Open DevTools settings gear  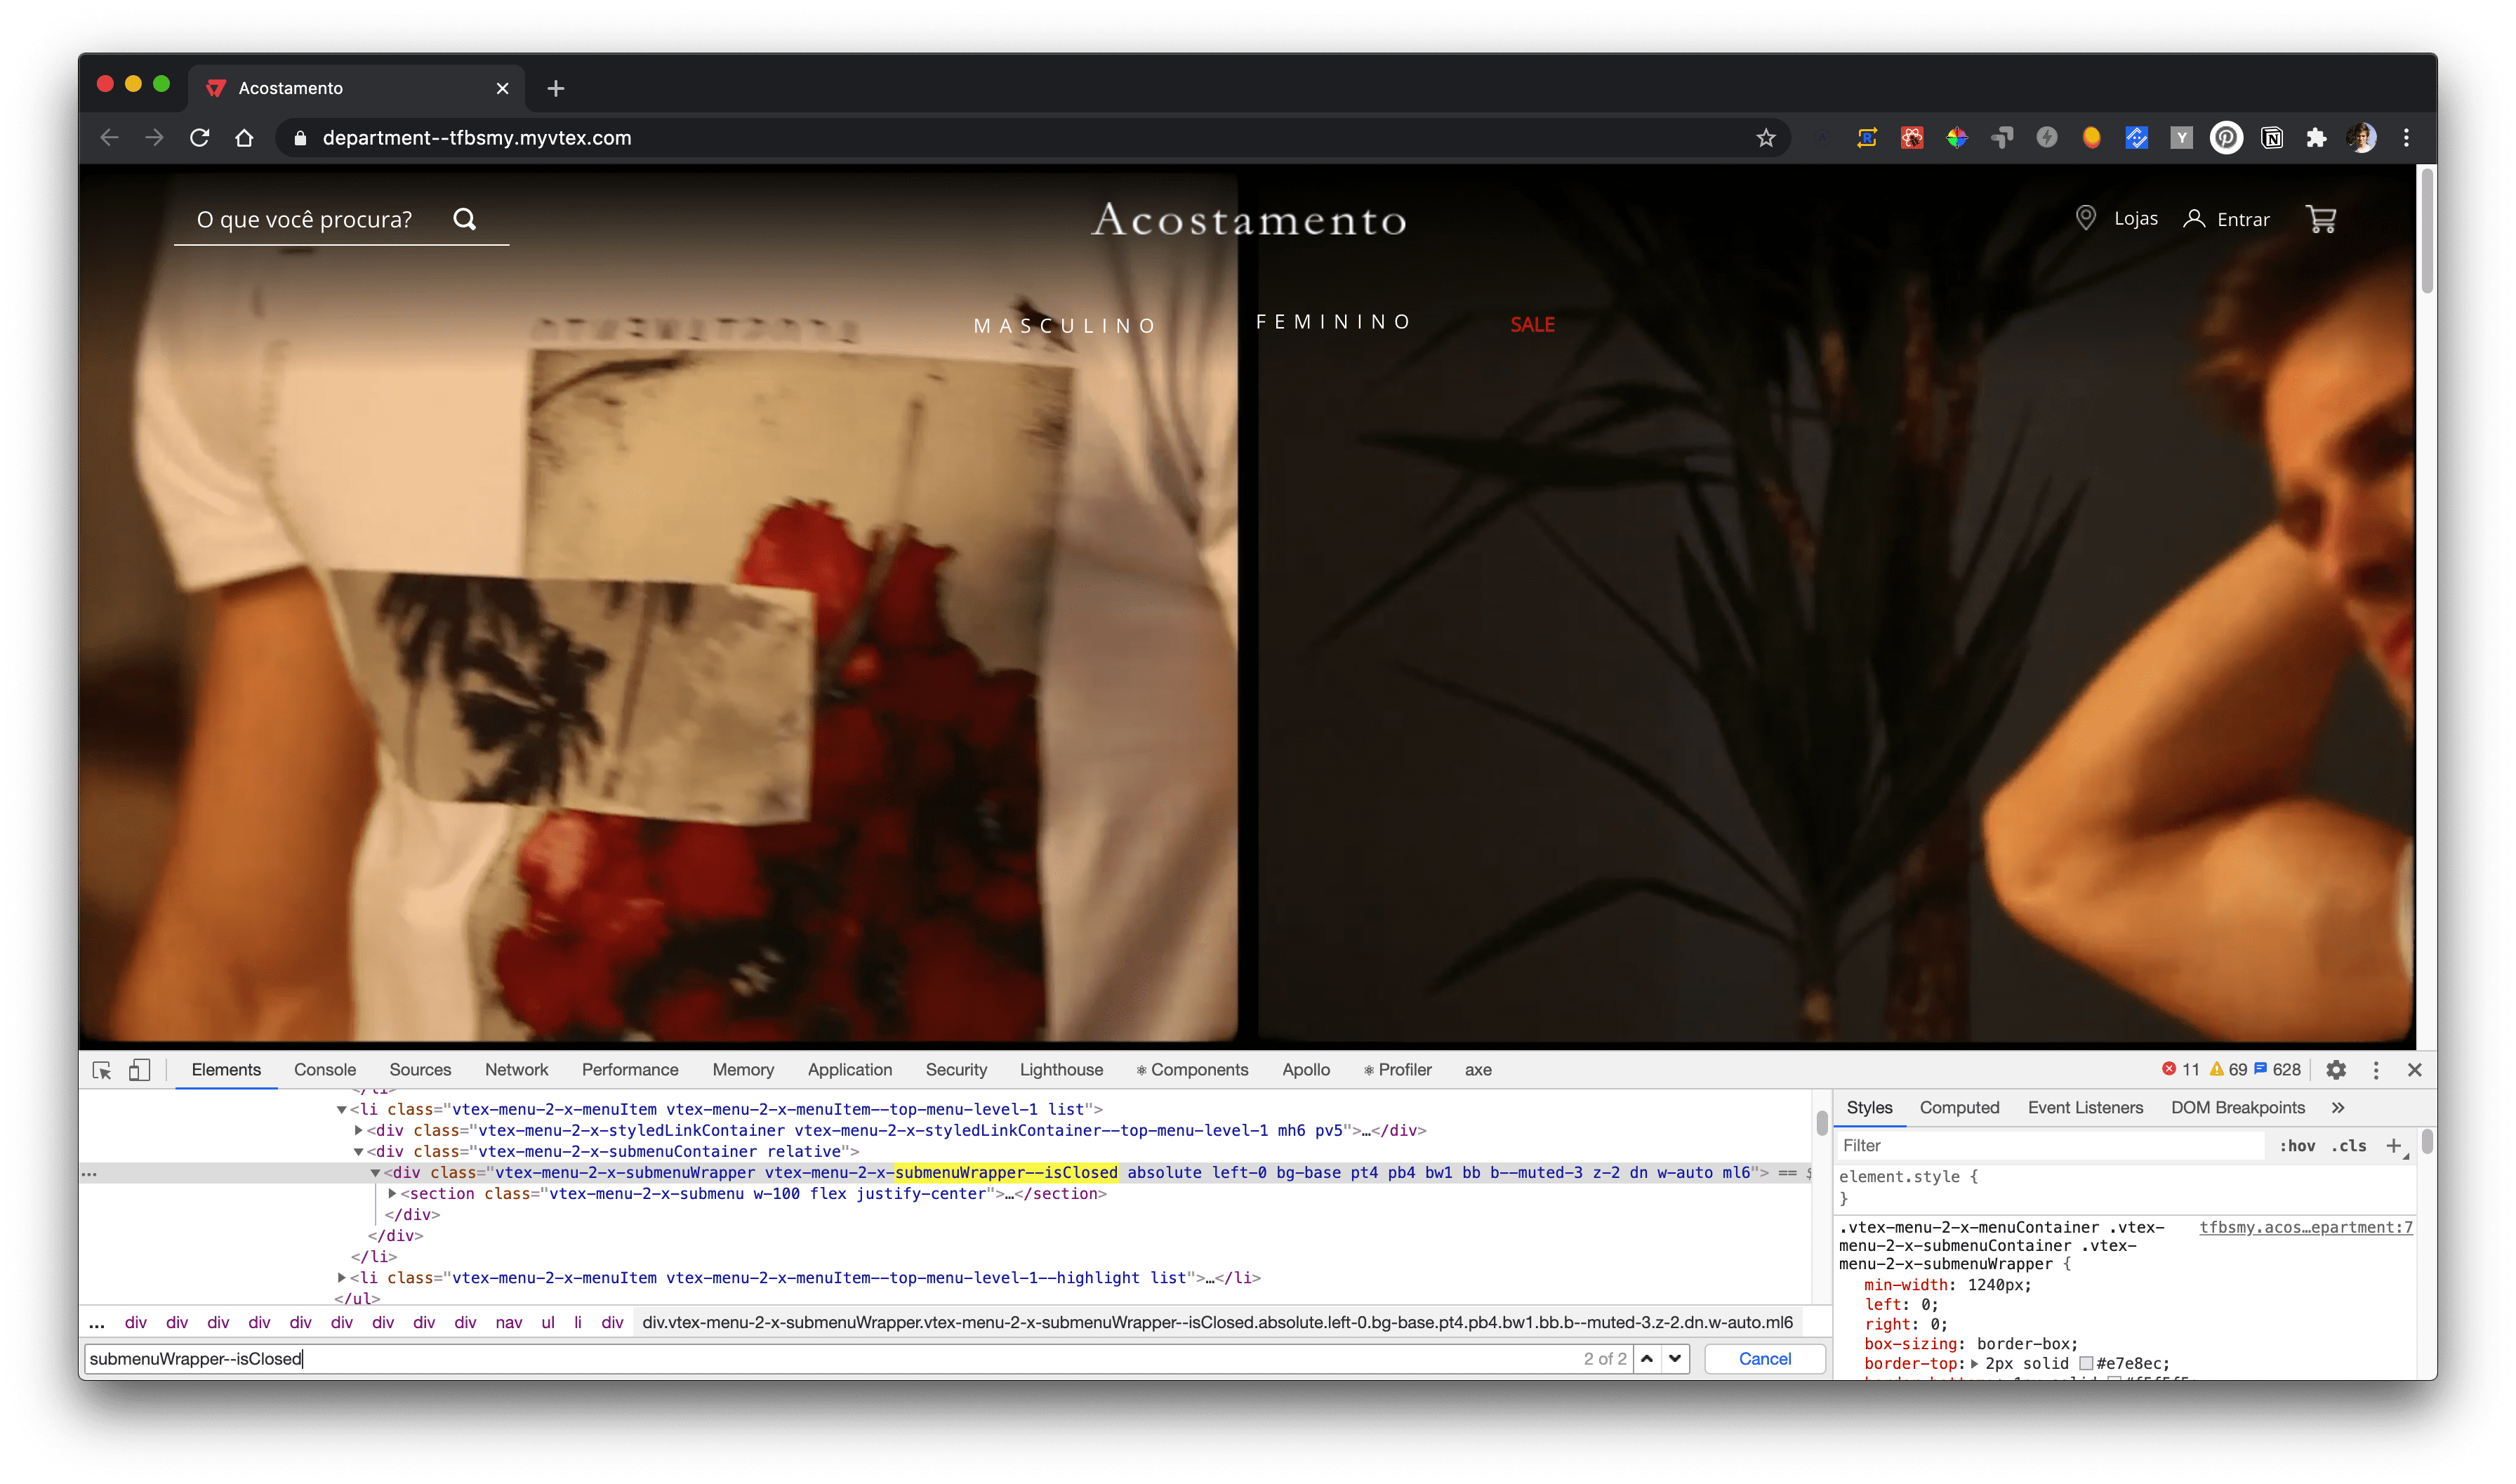(2335, 1070)
